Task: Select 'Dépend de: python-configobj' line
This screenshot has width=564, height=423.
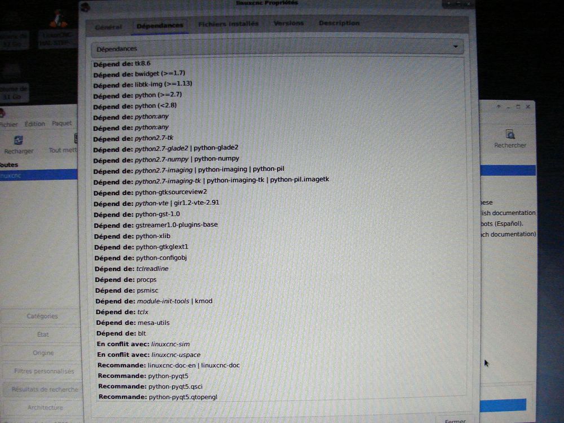Action: point(140,258)
